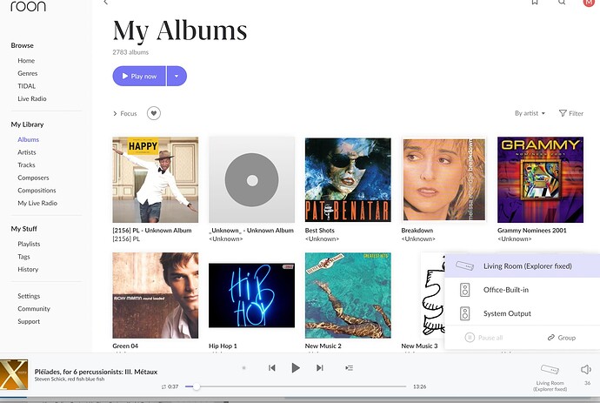Click the Roon logo
Viewport: 600px width, 403px height.
point(28,6)
